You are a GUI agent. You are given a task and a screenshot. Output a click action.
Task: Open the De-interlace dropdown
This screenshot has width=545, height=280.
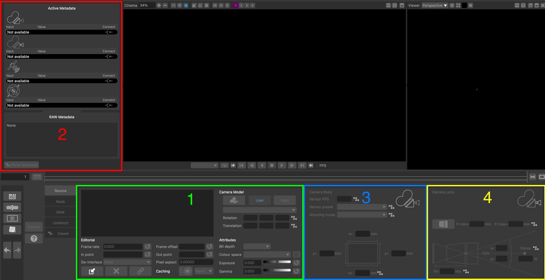pyautogui.click(x=127, y=262)
